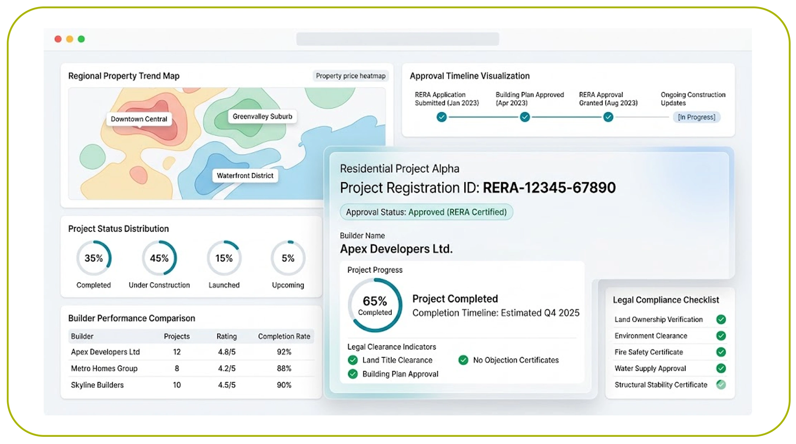Viewport: 796px width, 444px height.
Task: Click Completion Timeline Estimated Q4 2025 text
Action: (x=496, y=313)
